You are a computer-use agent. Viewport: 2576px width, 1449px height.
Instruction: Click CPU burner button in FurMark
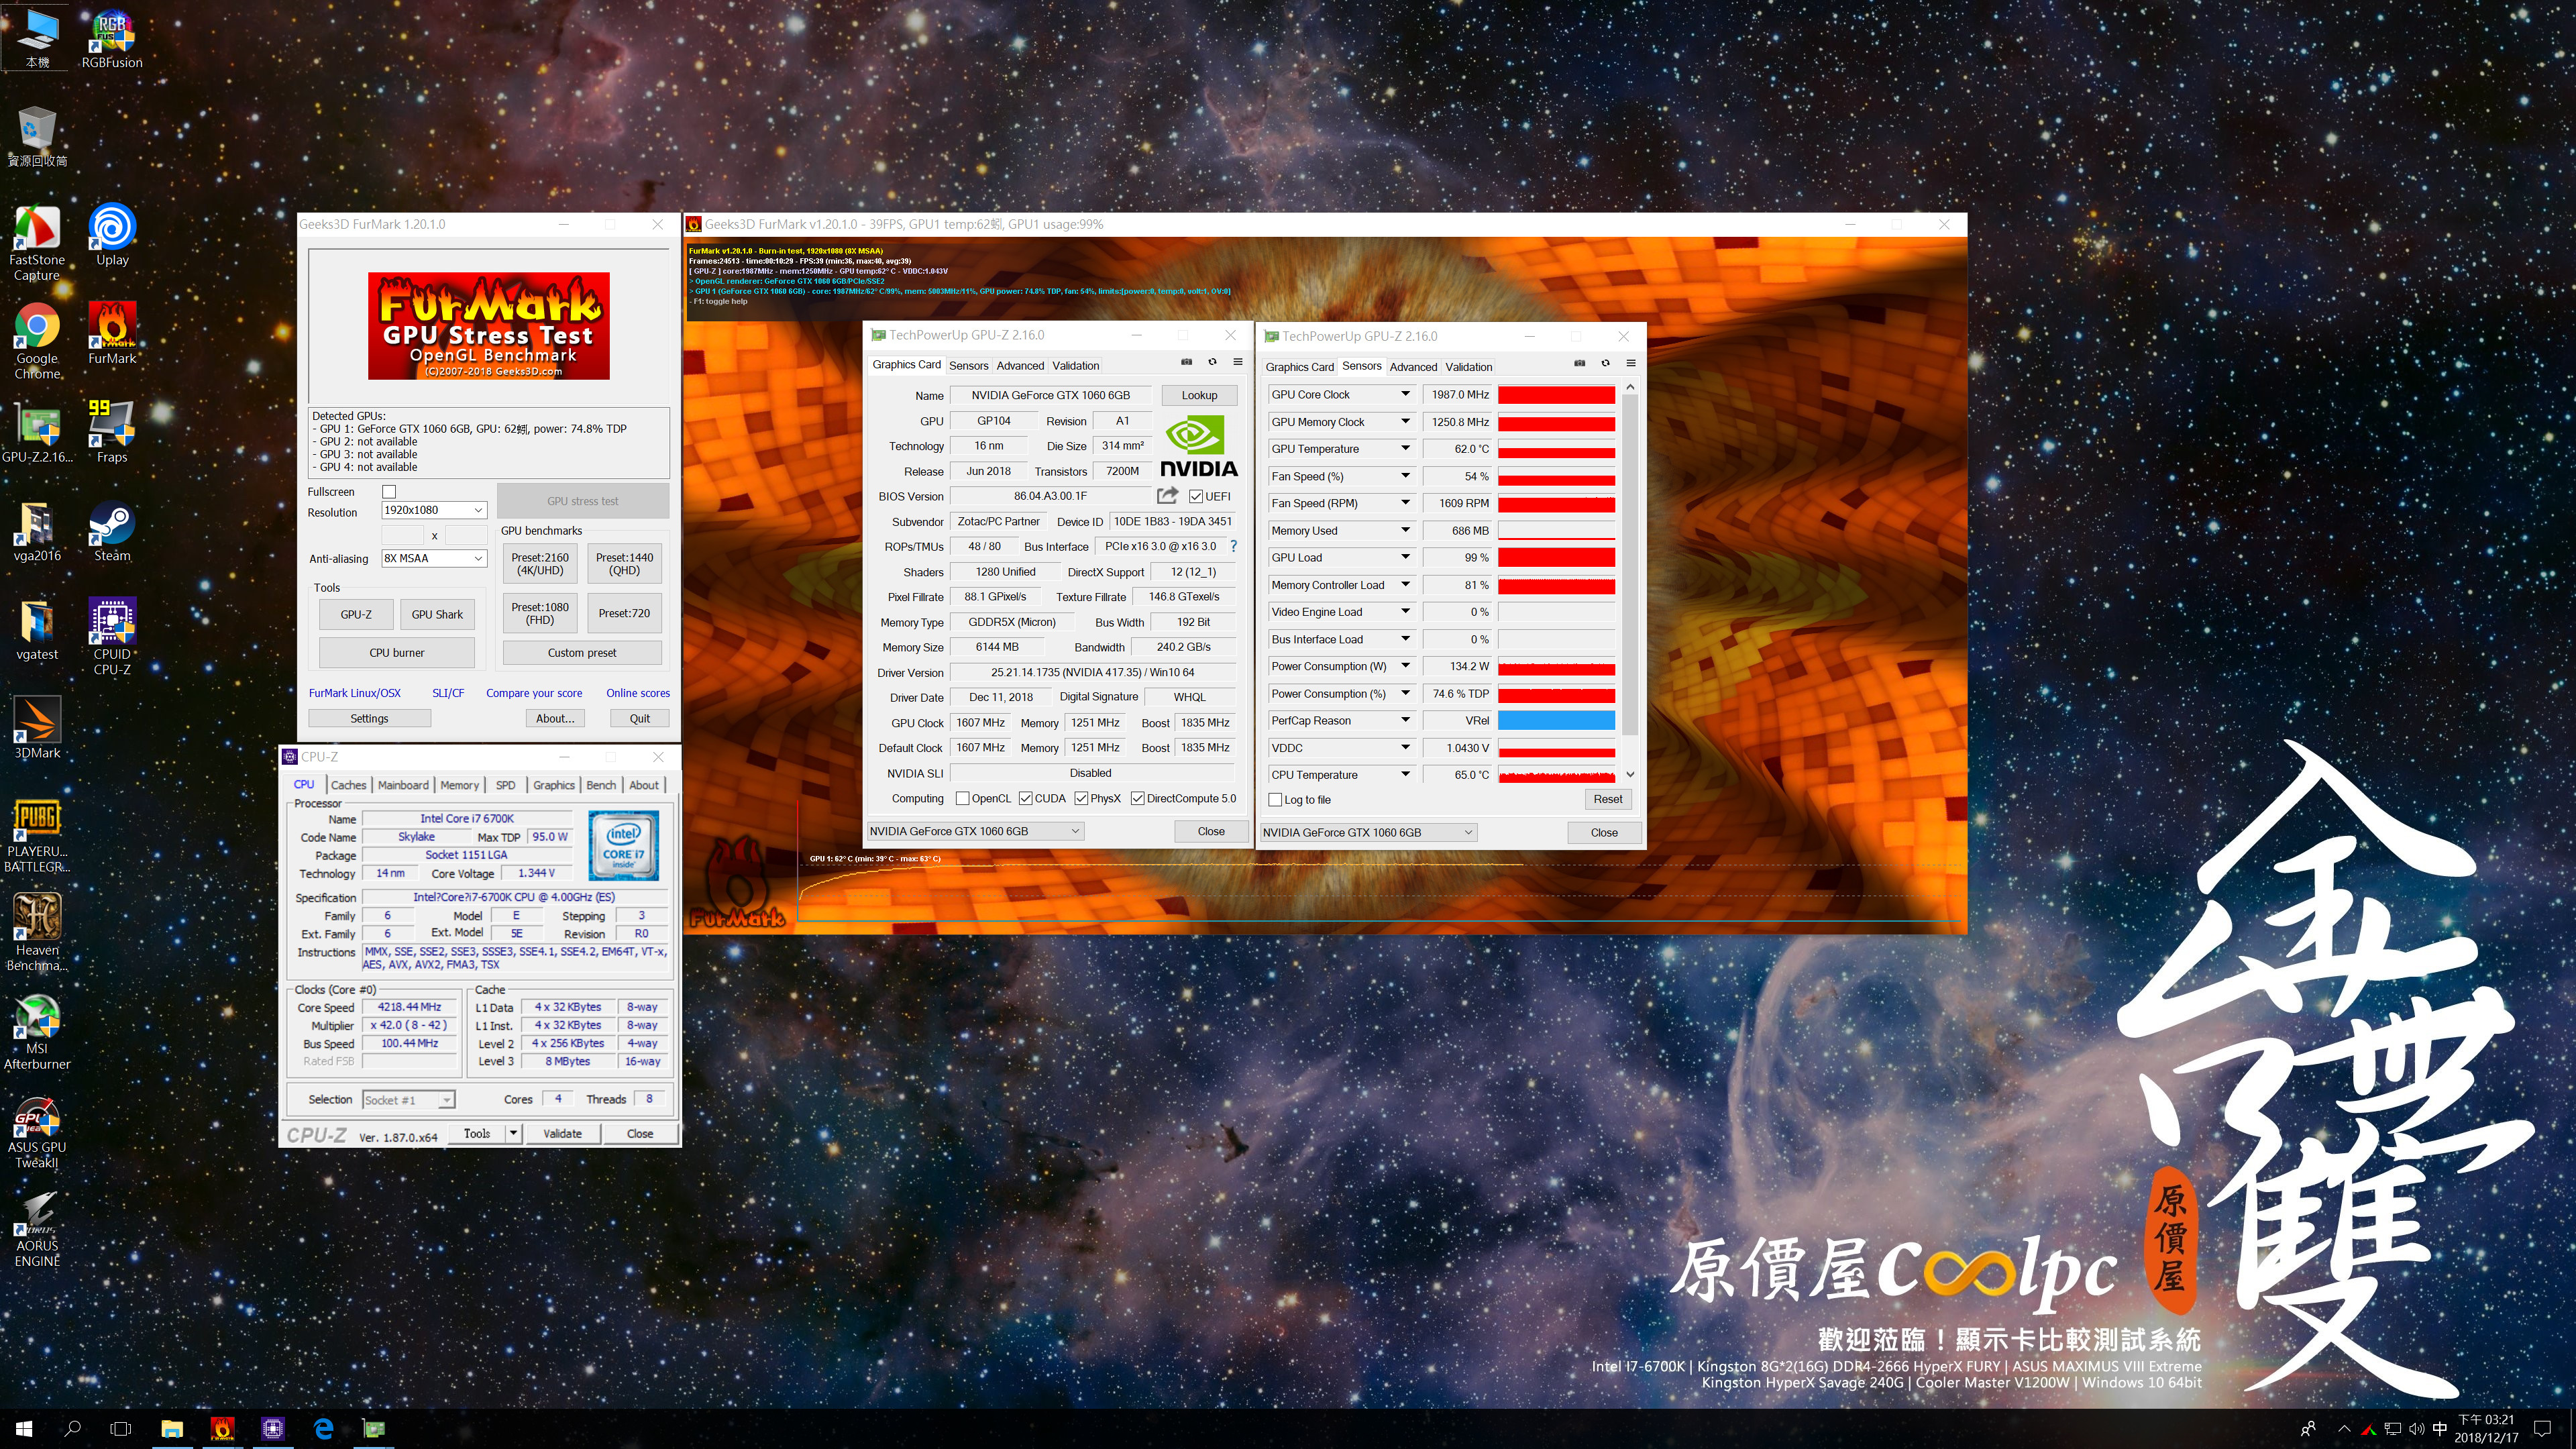point(397,653)
